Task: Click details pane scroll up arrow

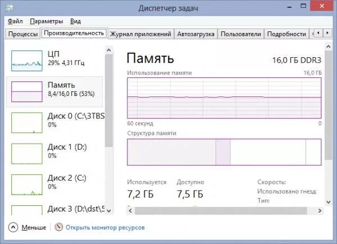Action: click(x=329, y=47)
